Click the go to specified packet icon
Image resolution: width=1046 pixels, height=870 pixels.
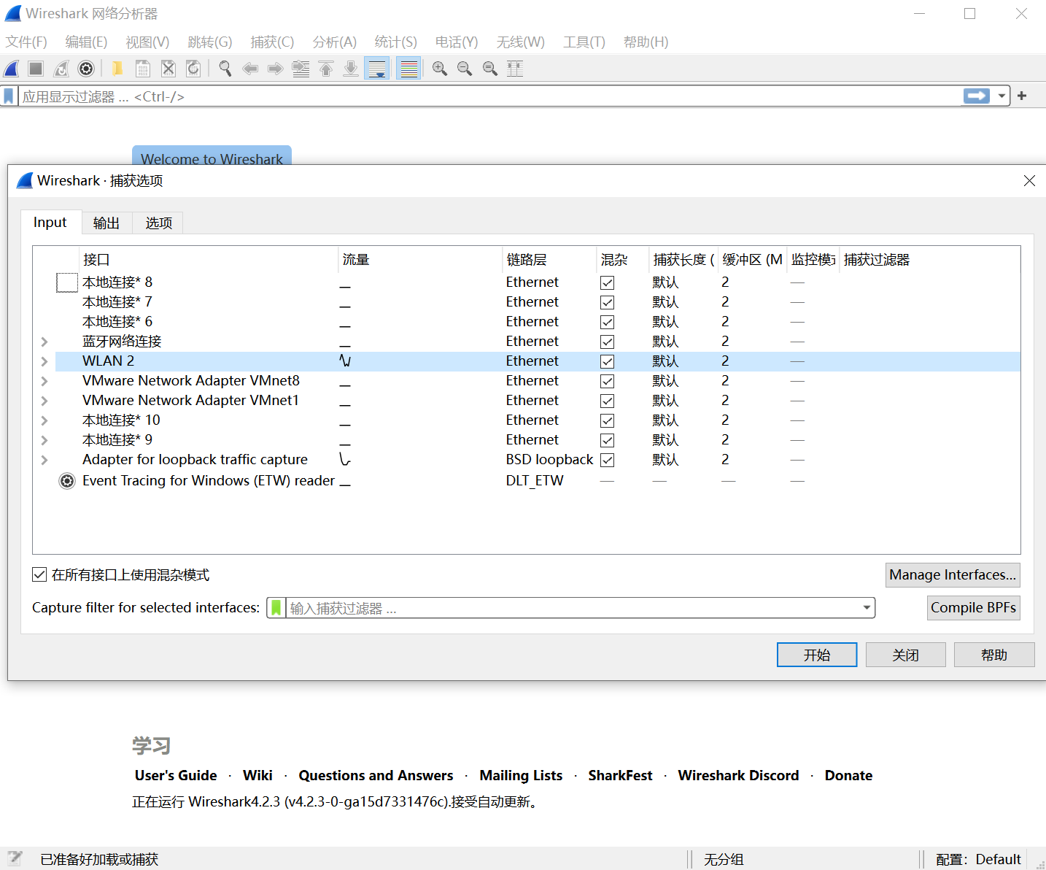tap(301, 69)
